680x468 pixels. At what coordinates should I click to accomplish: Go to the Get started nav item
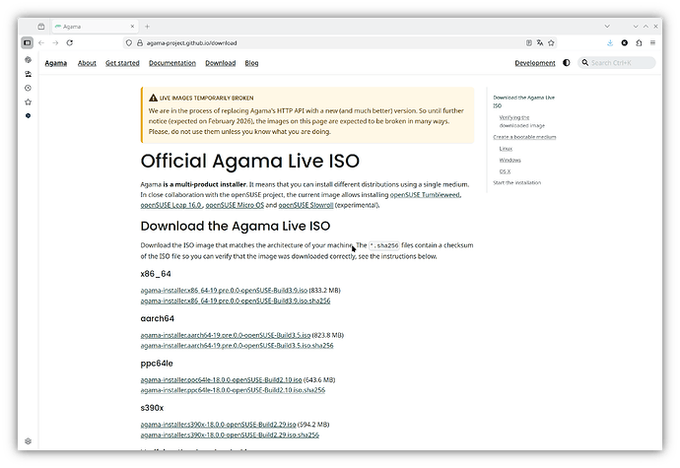122,63
